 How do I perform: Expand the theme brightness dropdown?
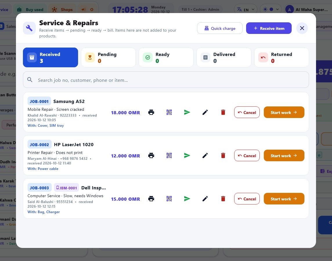270,10
